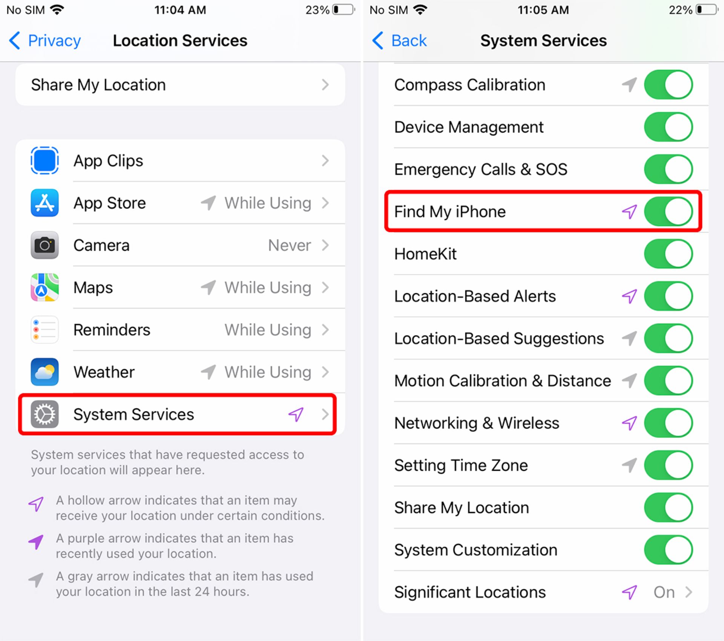Tap the App Store icon
The image size is (724, 641).
coord(44,203)
